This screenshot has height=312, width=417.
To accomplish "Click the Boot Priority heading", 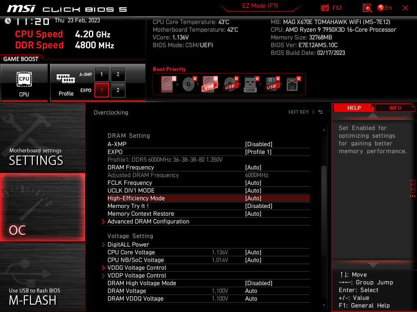I will [169, 69].
